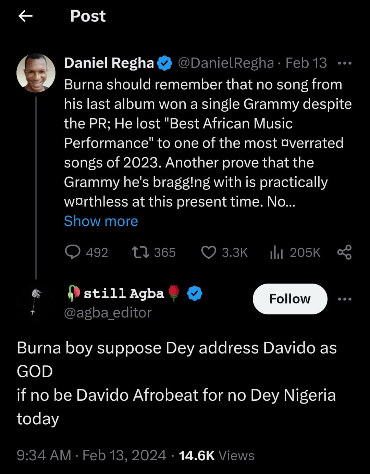Open view analytics bar-chart icon
This screenshot has width=370, height=474.
[x=276, y=253]
